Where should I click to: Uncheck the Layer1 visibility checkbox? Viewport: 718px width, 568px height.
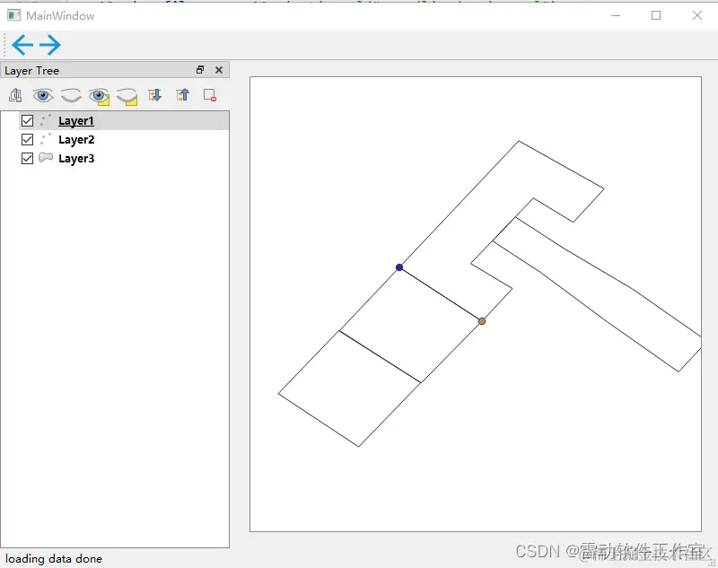pyautogui.click(x=28, y=121)
